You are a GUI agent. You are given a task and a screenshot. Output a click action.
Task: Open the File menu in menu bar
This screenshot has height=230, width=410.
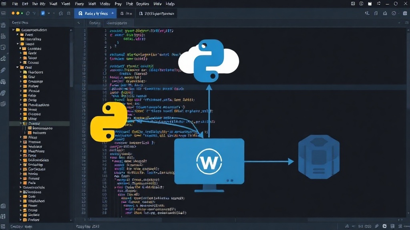15,4
